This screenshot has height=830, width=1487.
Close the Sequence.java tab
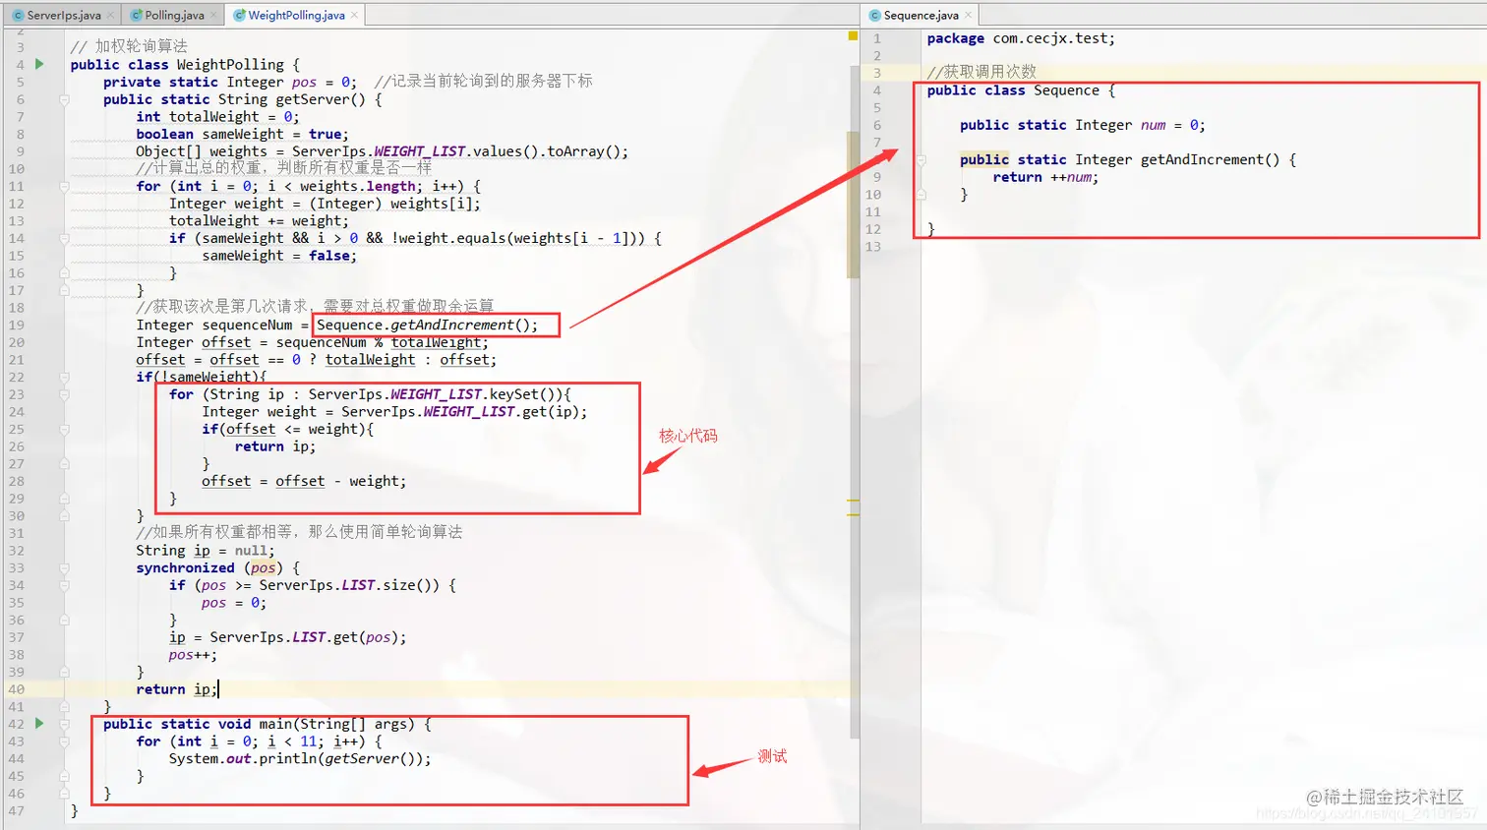click(968, 15)
